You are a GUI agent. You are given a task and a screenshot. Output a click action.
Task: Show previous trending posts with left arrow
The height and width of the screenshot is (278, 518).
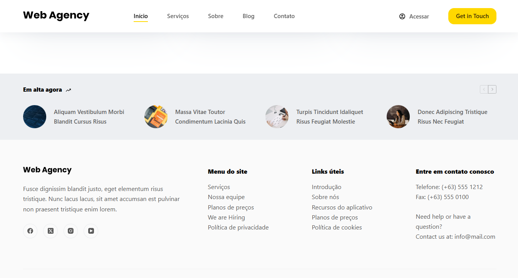pos(484,89)
